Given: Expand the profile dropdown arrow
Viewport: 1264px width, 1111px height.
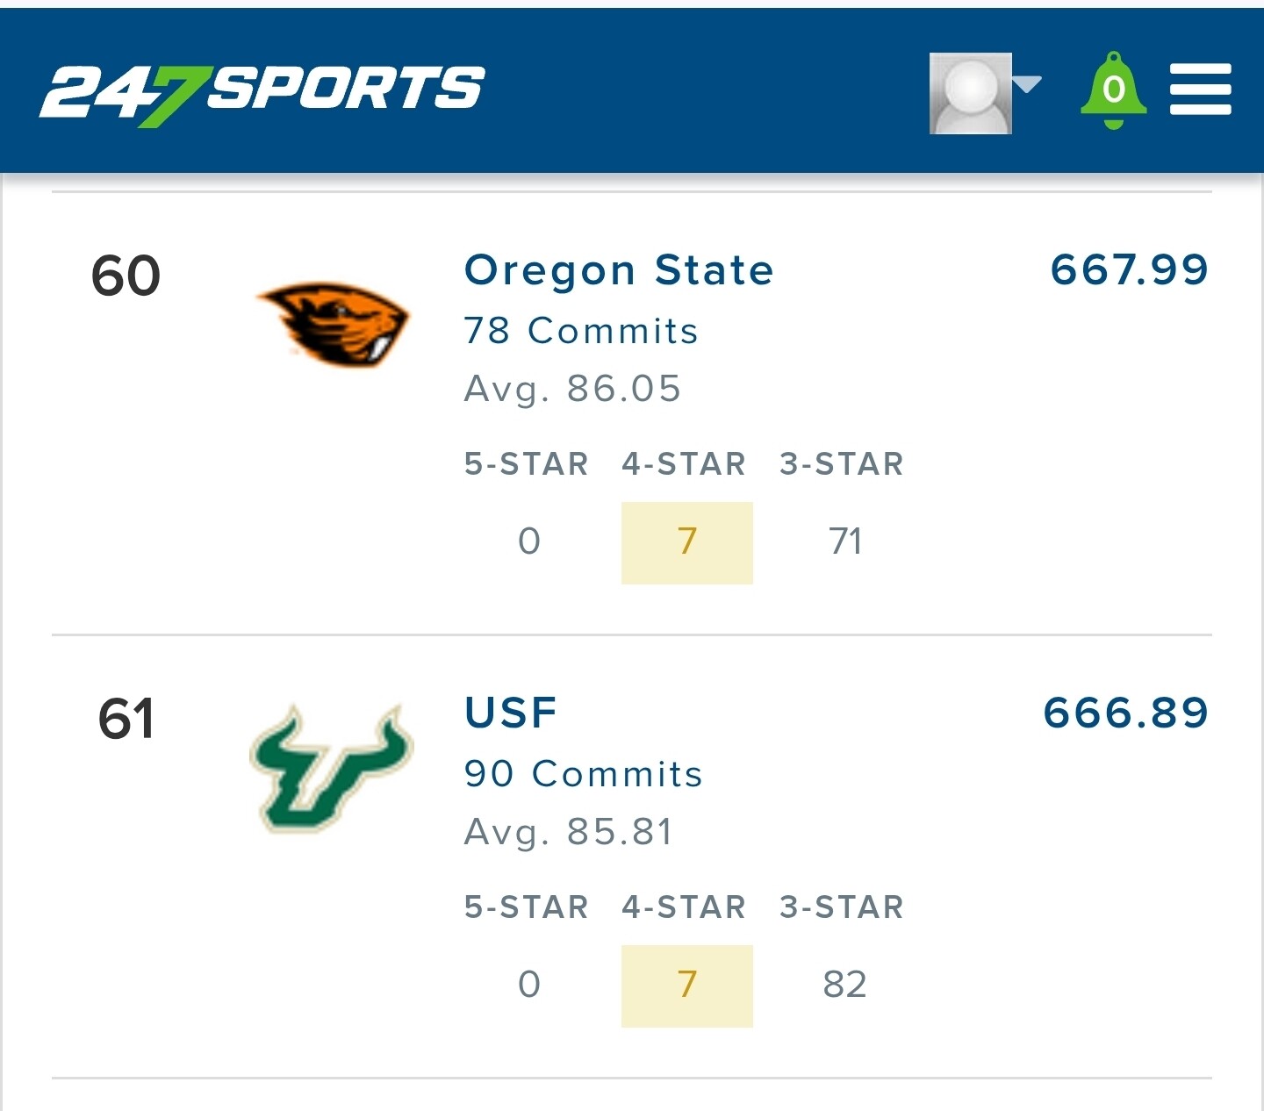Looking at the screenshot, I should (x=1027, y=84).
